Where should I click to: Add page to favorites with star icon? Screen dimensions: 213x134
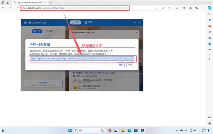pos(169,8)
